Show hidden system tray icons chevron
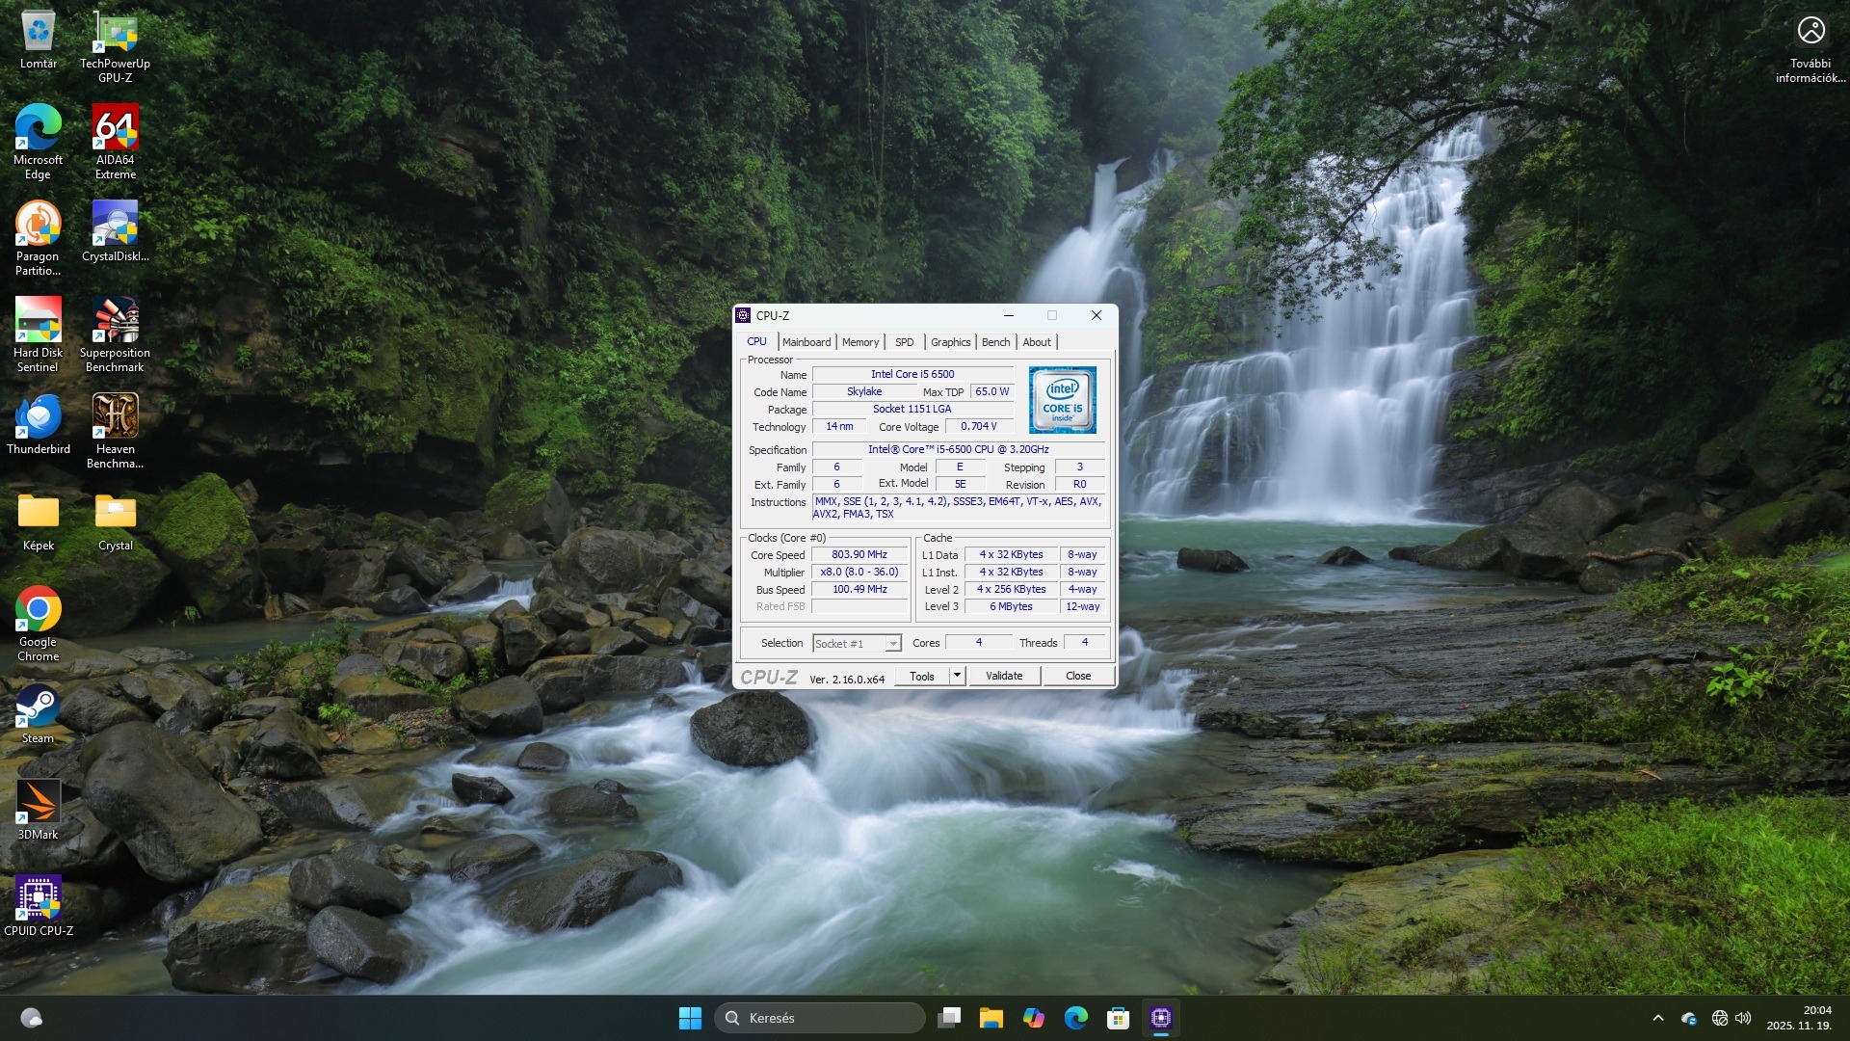This screenshot has height=1041, width=1850. [x=1657, y=1018]
